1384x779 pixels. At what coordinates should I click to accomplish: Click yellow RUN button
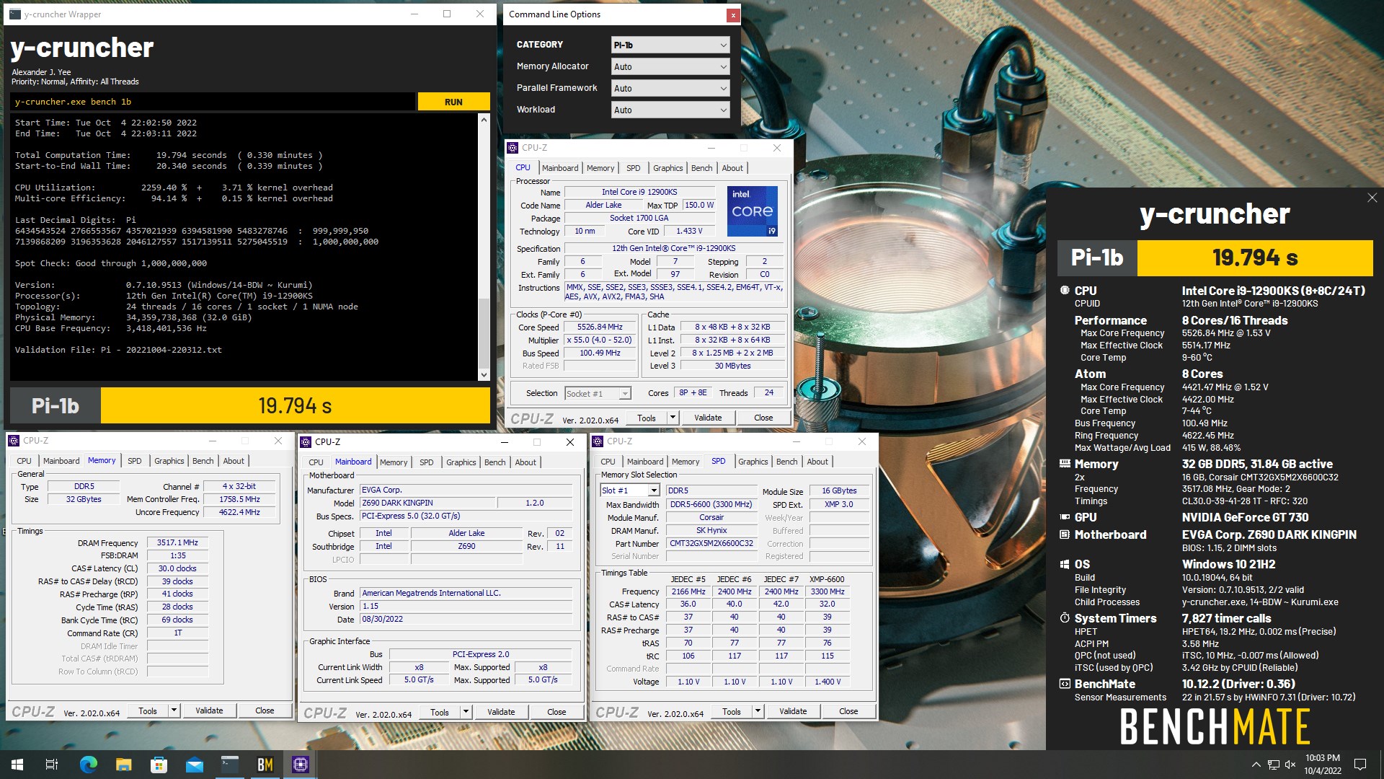pos(453,102)
